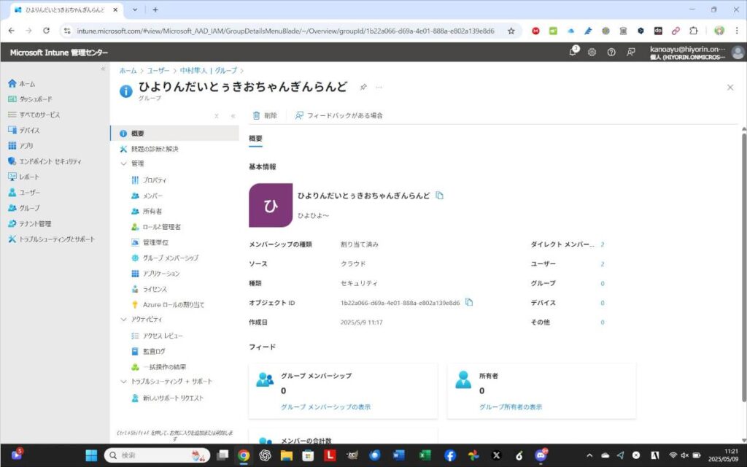This screenshot has width=747, height=467.
Task: Copy the group name with copy icon
Action: tap(439, 196)
